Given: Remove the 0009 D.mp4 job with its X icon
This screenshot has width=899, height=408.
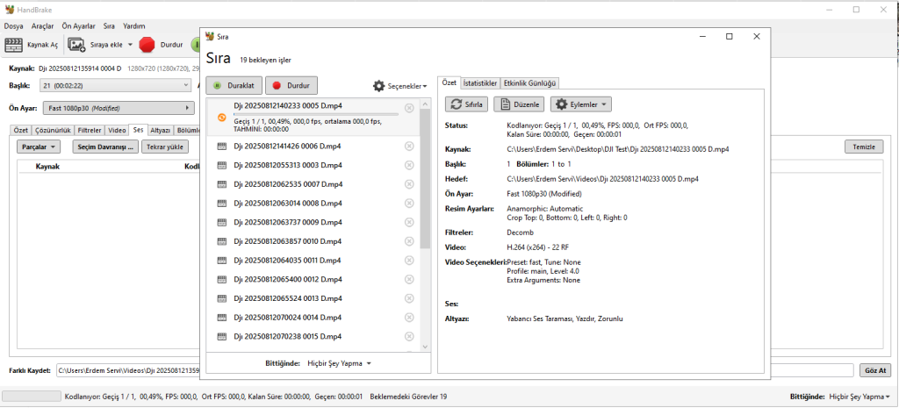Looking at the screenshot, I should point(409,222).
